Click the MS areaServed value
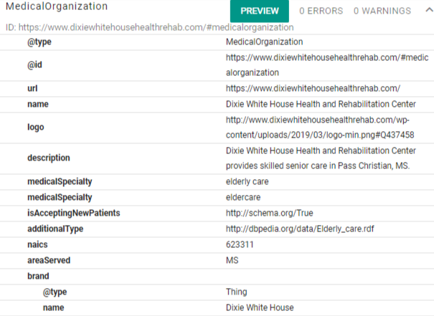Image resolution: width=434 pixels, height=316 pixels. (x=232, y=260)
